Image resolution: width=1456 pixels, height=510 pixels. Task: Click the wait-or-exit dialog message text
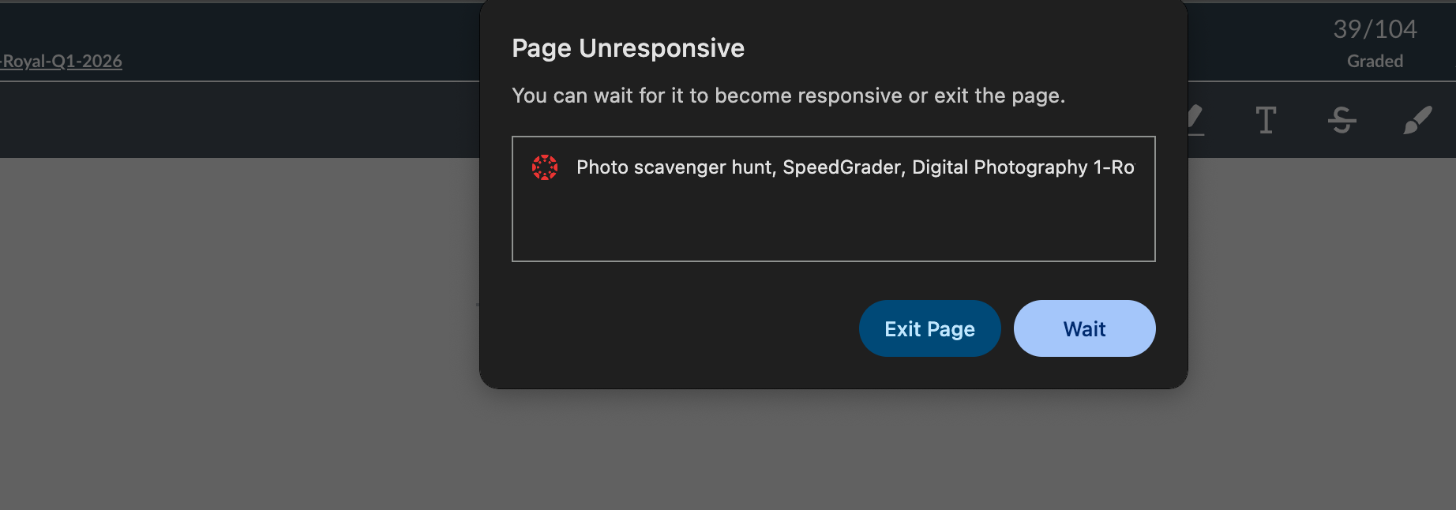click(x=788, y=96)
